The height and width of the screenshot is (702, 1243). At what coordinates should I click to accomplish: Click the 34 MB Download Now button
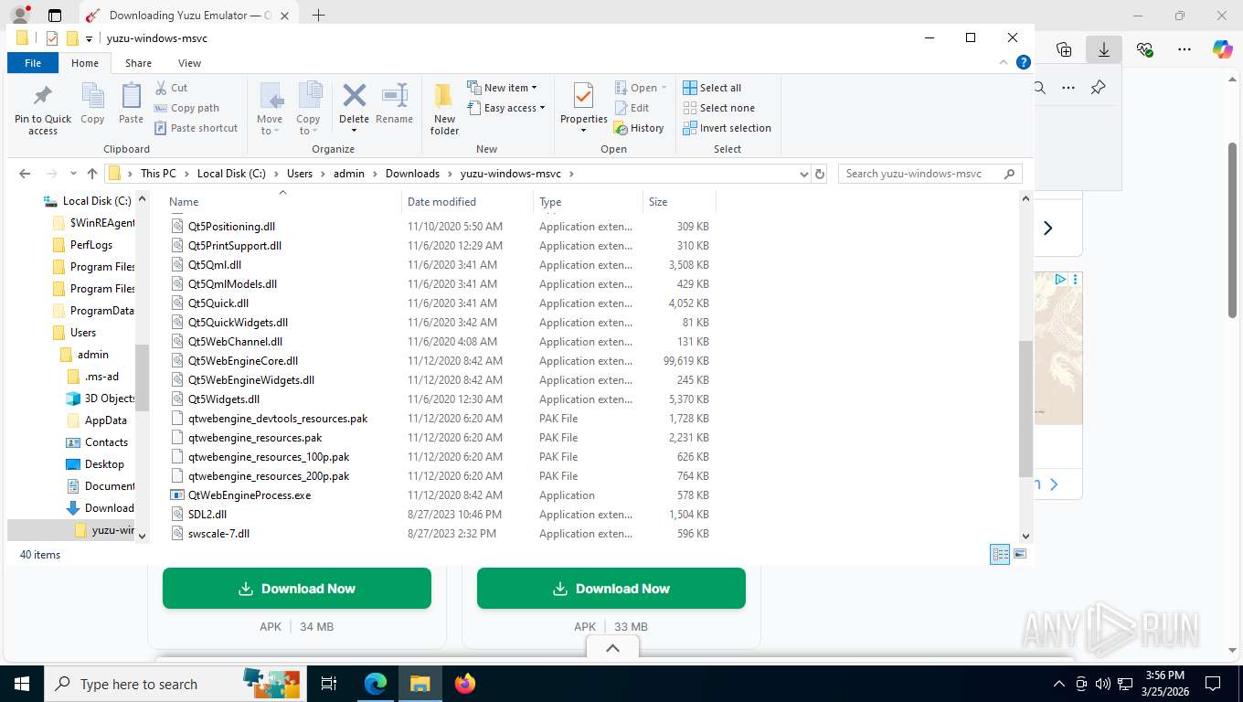(x=297, y=589)
